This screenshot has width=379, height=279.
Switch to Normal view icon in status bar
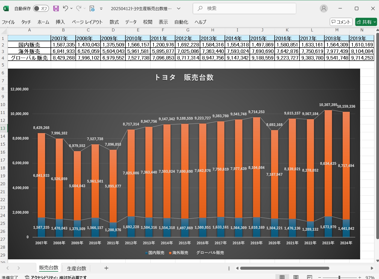click(282, 277)
